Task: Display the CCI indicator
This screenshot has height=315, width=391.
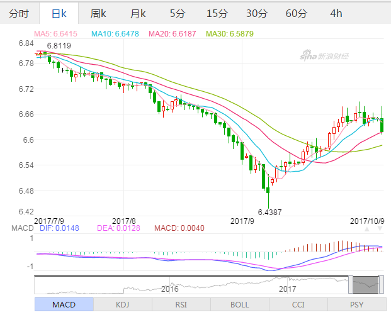Action: [x=297, y=305]
